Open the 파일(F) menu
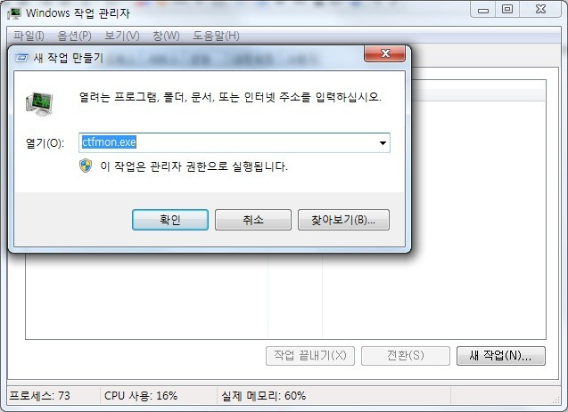 (x=29, y=36)
